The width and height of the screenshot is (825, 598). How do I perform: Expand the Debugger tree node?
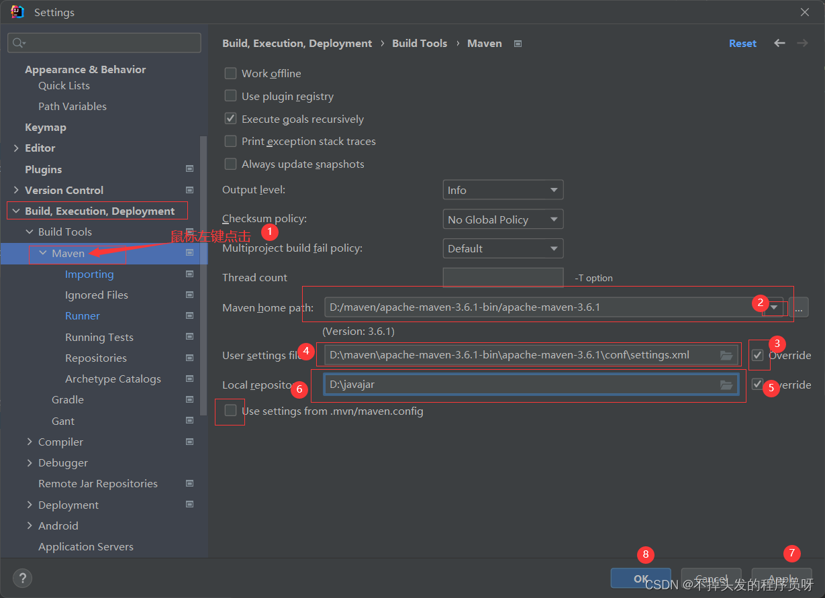(30, 462)
